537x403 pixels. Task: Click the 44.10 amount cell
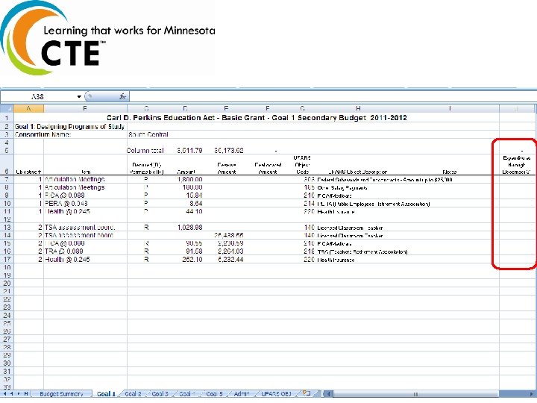194,211
